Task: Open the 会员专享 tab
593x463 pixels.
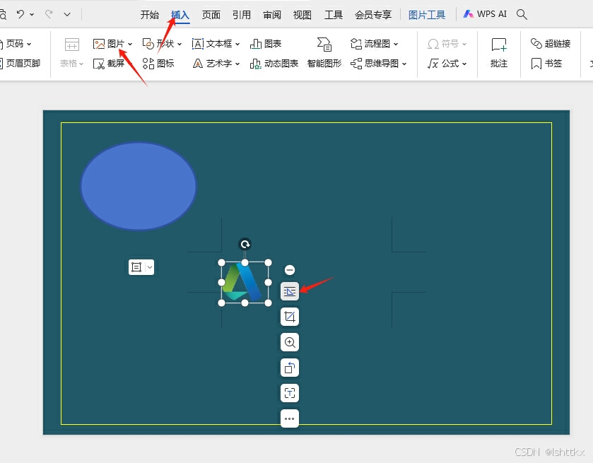Action: pos(373,15)
